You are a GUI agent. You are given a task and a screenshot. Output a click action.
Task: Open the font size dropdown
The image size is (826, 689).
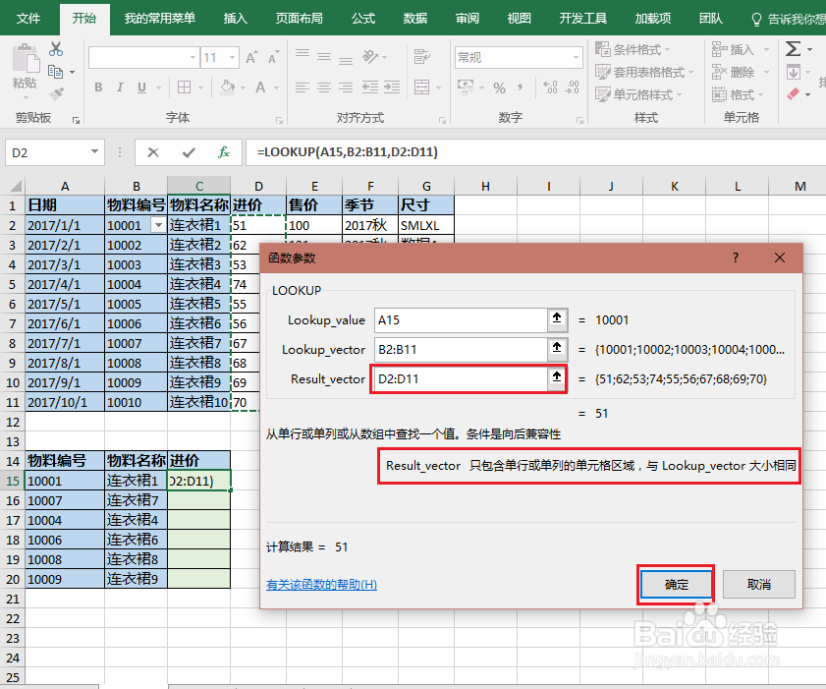(231, 56)
